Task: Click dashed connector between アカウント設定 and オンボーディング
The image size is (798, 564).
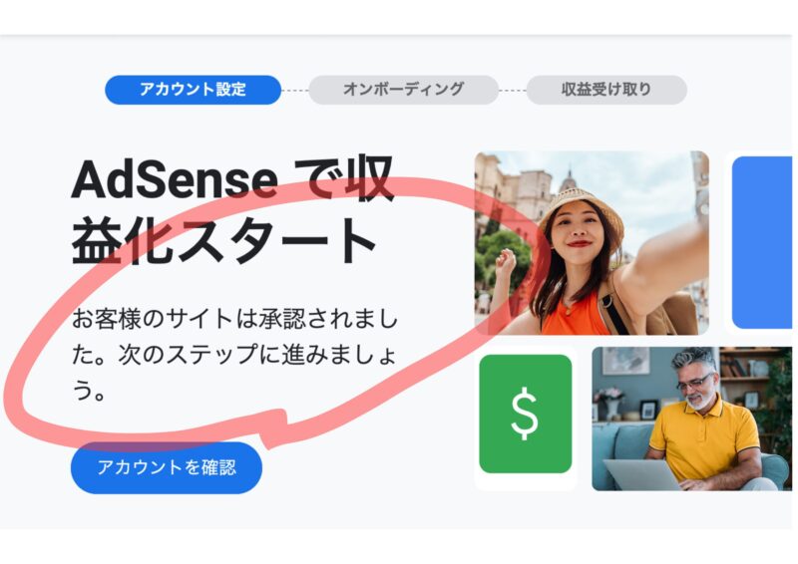Action: [294, 90]
